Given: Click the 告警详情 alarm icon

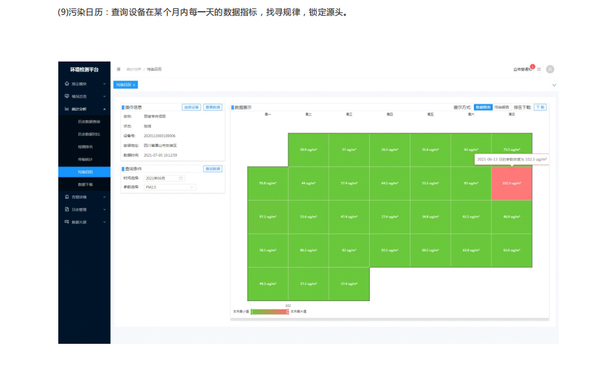Looking at the screenshot, I should click(x=67, y=197).
